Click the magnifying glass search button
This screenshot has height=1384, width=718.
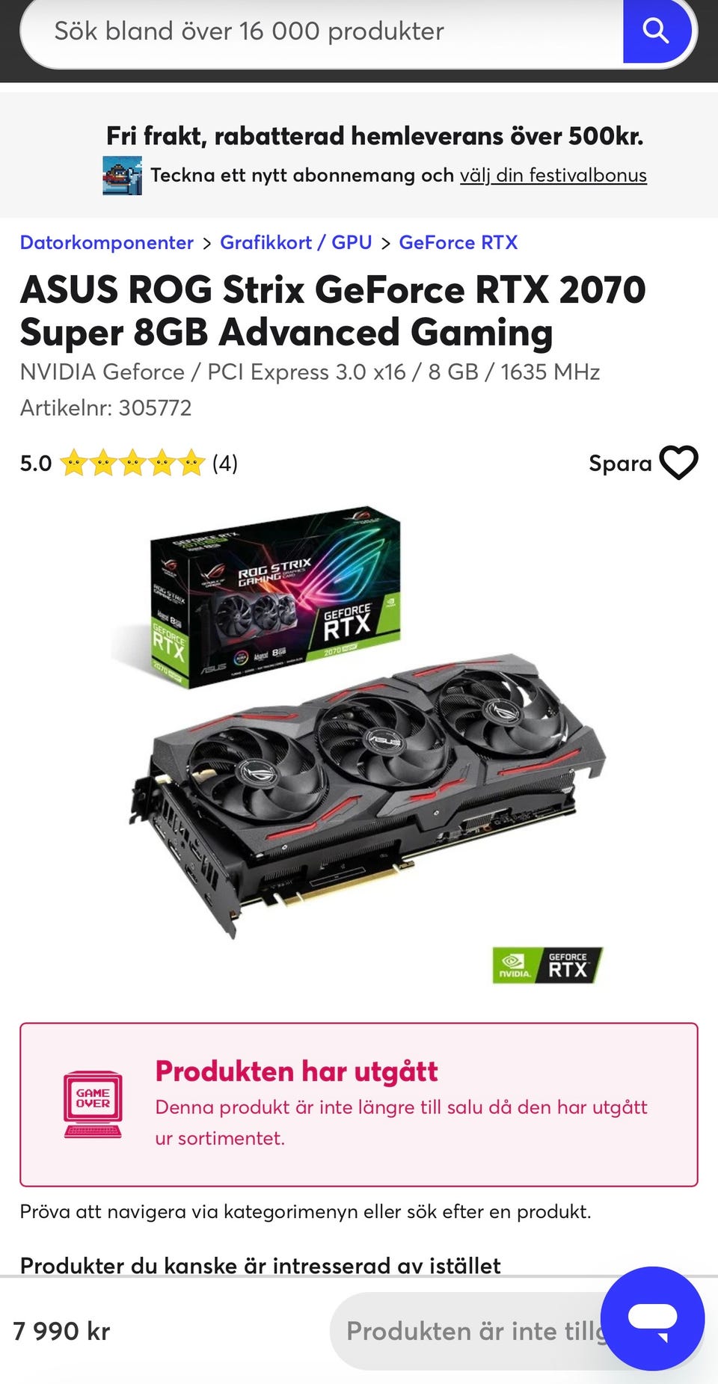tap(657, 31)
